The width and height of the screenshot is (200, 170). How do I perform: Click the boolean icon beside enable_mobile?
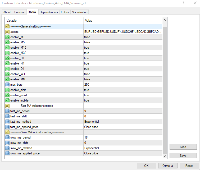pyautogui.click(x=7, y=100)
